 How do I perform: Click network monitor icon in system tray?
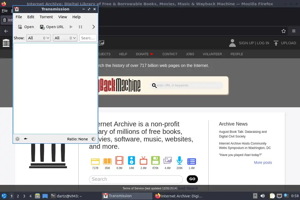coord(279,196)
